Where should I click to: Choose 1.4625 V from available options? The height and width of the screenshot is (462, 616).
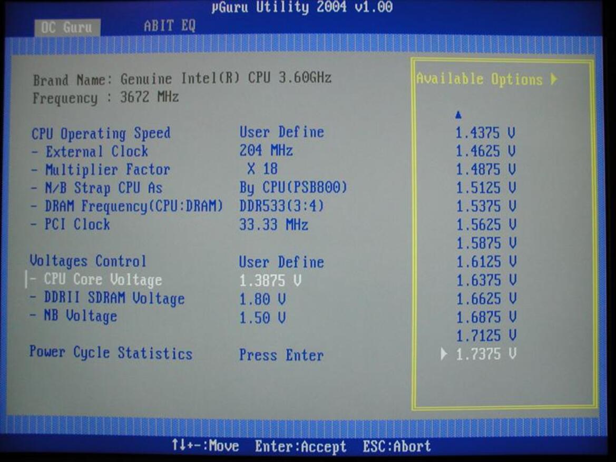coord(485,151)
